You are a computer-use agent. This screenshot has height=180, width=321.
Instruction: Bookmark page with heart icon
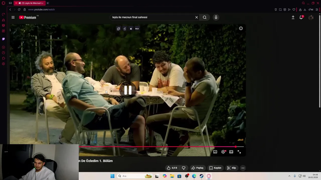pyautogui.click(x=294, y=9)
